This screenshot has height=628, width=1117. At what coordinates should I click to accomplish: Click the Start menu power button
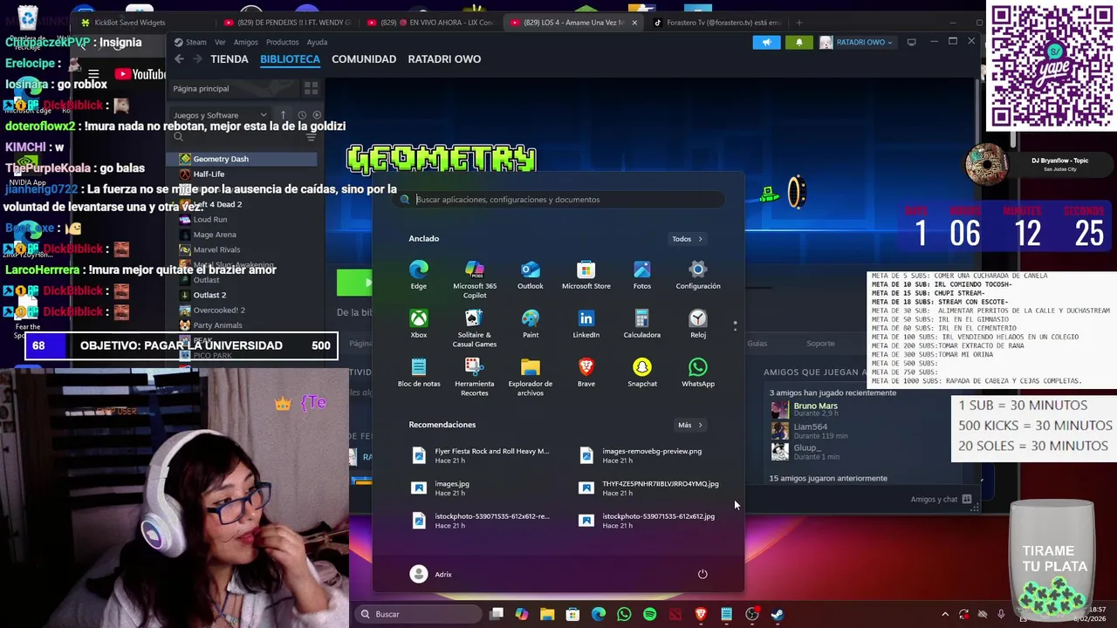pos(702,574)
